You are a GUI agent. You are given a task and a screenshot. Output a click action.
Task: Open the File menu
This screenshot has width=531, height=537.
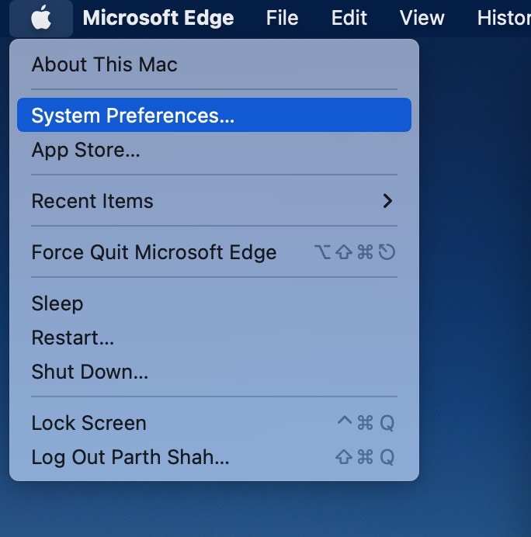(283, 18)
